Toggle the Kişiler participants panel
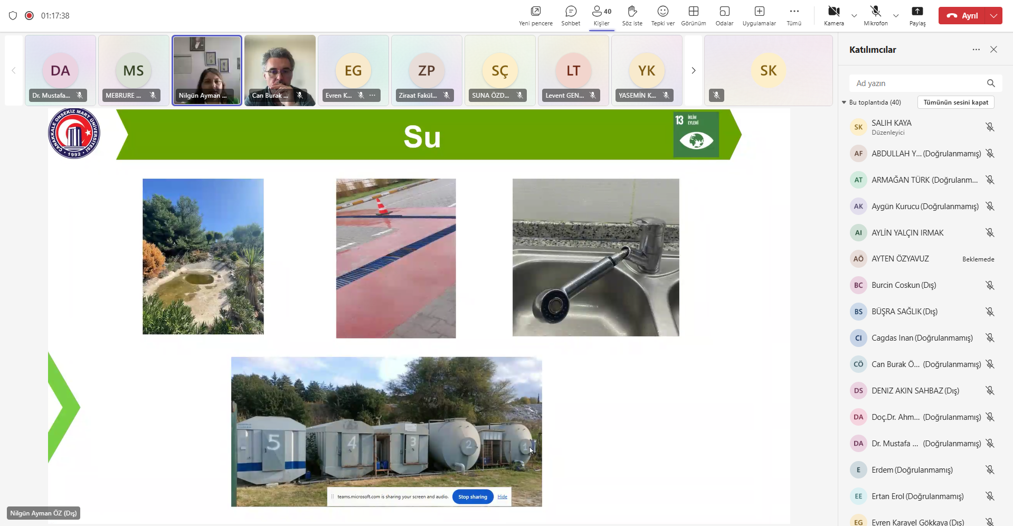This screenshot has height=526, width=1013. [x=601, y=15]
